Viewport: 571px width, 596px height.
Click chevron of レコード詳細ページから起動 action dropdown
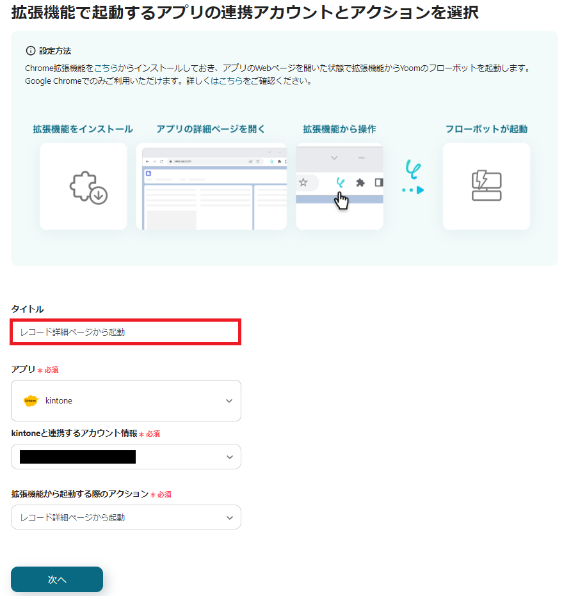229,518
